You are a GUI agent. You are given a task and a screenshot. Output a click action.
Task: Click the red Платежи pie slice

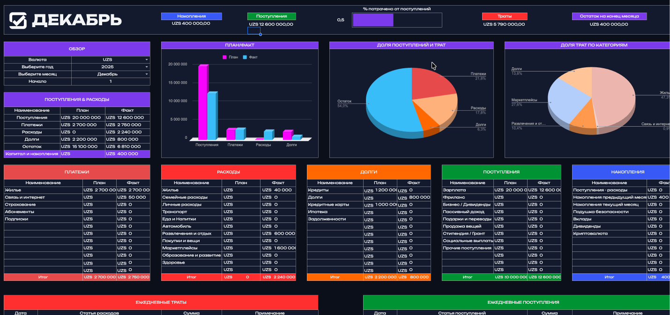click(431, 83)
